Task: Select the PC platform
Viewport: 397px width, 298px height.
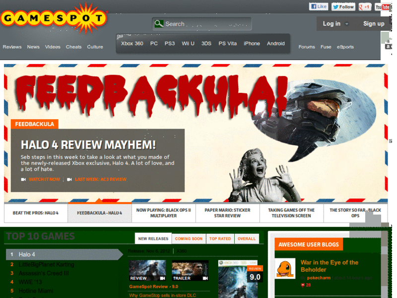Action: coord(154,44)
